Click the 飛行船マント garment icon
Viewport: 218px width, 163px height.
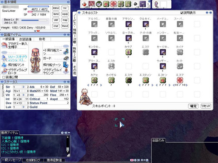click(4, 65)
